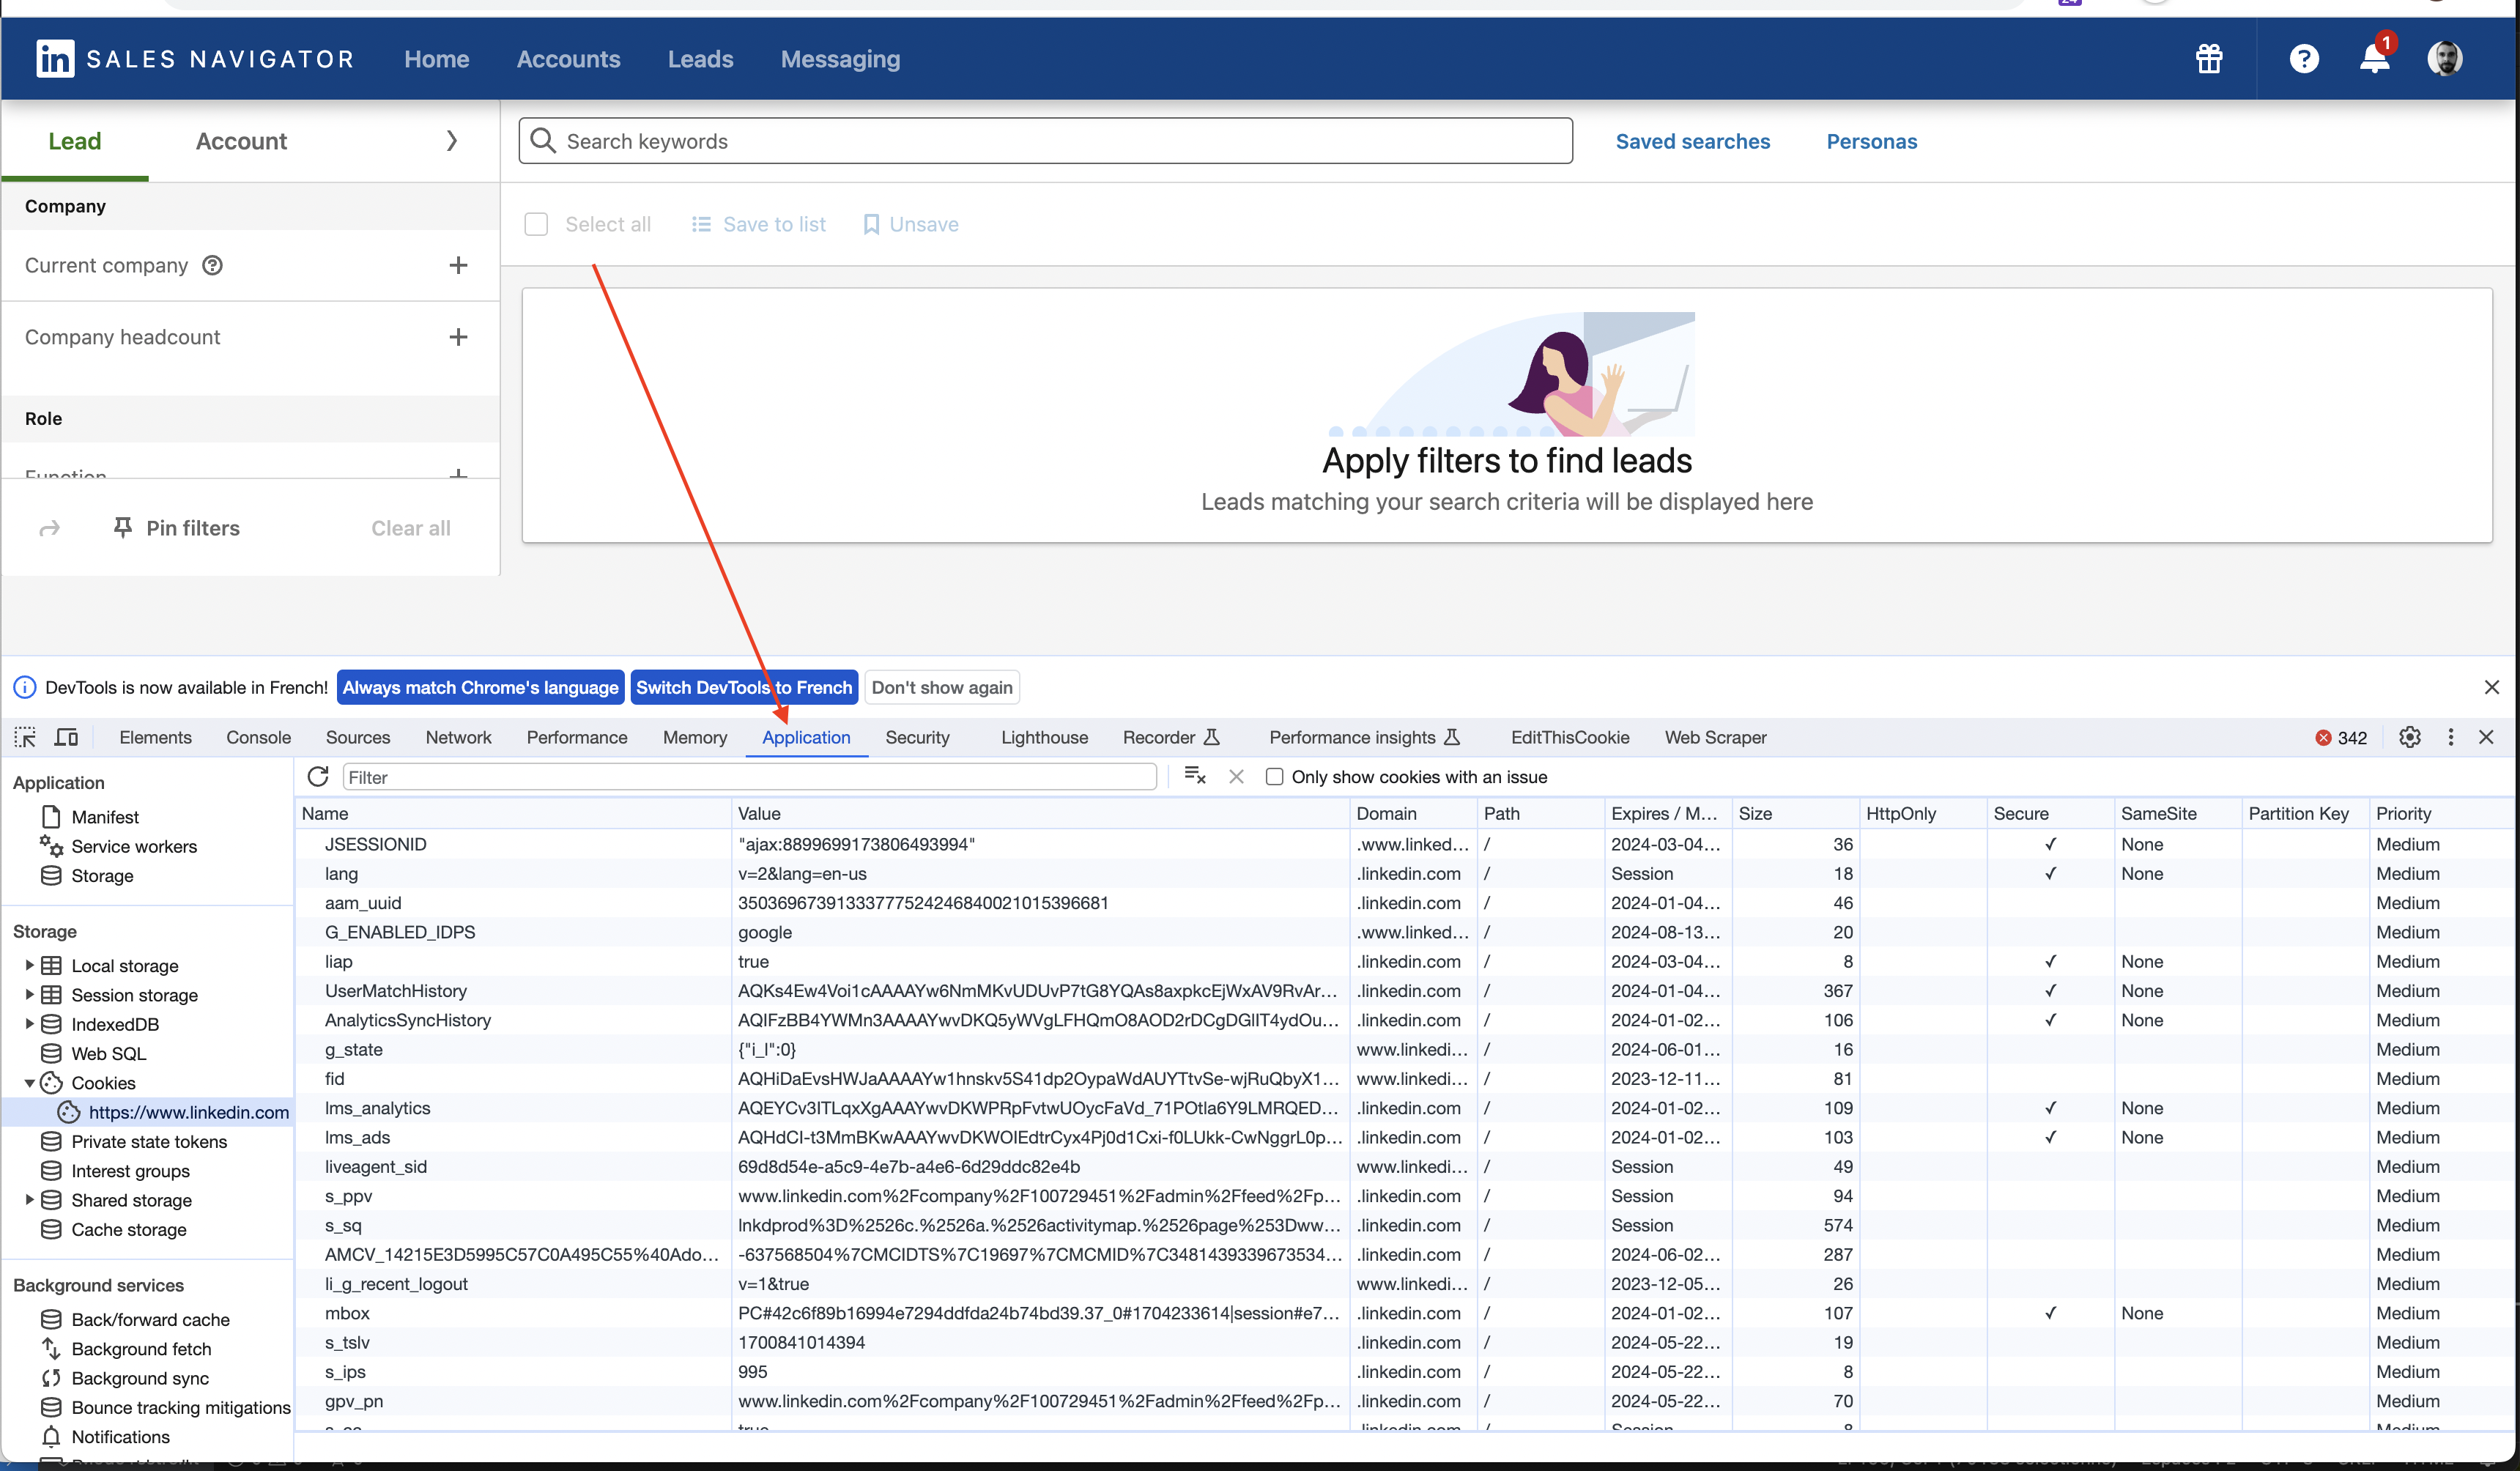
Task: Activate the DevTools inspect element tool
Action: click(x=25, y=737)
